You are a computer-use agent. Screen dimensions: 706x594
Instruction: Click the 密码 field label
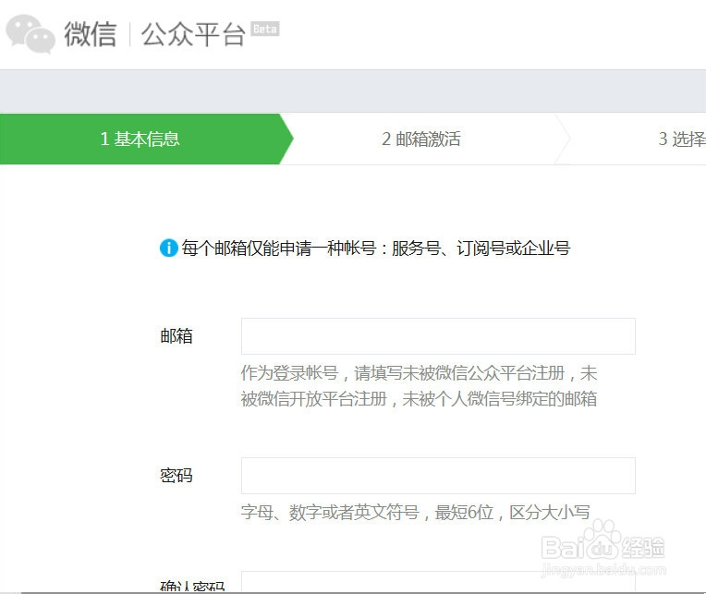(x=176, y=476)
